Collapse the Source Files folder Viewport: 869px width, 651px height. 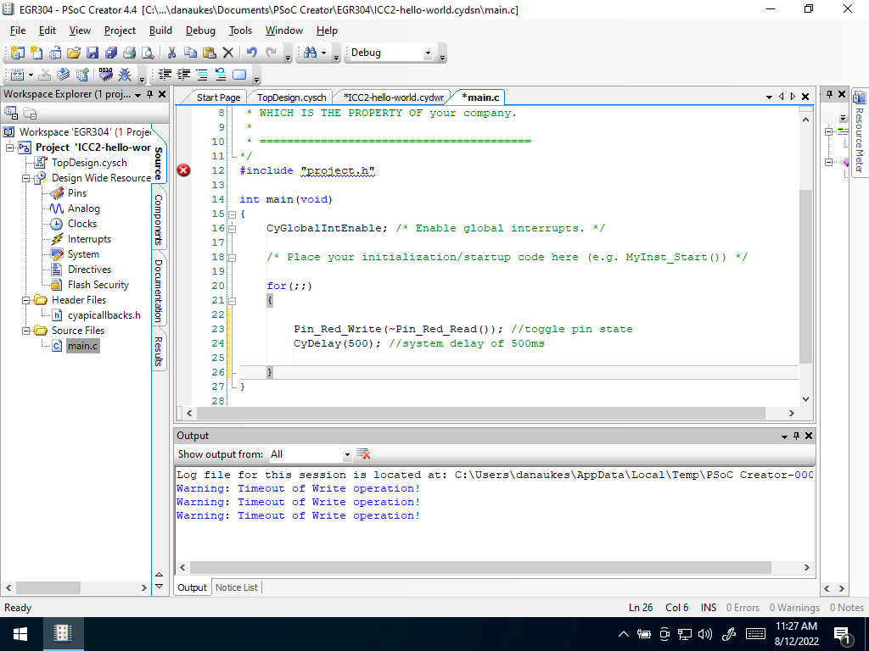(x=25, y=331)
